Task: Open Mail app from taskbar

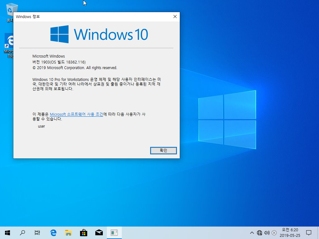Action: coord(99,233)
